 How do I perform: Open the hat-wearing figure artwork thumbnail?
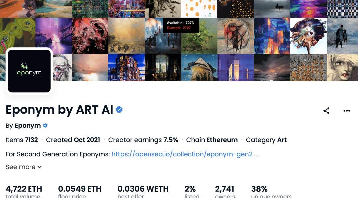[199, 68]
